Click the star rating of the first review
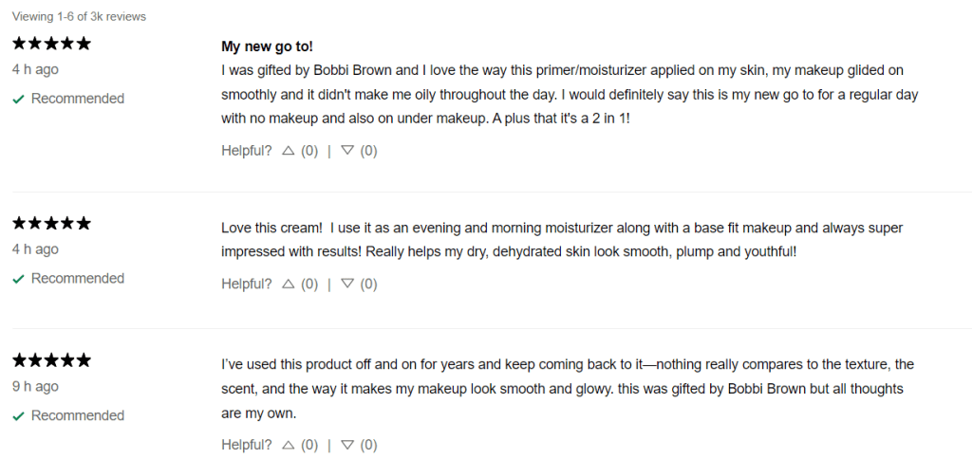 (51, 44)
